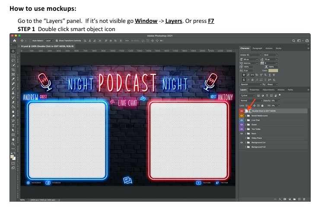Image resolution: width=318 pixels, height=209 pixels.
Task: Toggle Show Transform Controls checkbox
Action: (x=57, y=41)
